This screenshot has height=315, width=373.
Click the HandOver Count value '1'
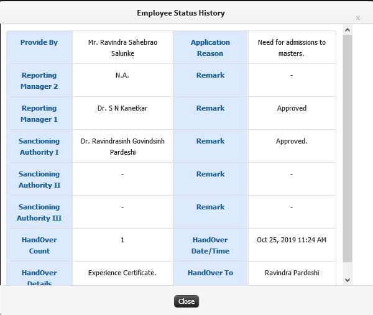click(122, 240)
